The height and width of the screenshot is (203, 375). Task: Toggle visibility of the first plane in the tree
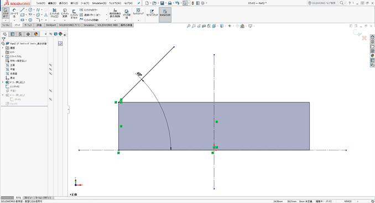50,65
